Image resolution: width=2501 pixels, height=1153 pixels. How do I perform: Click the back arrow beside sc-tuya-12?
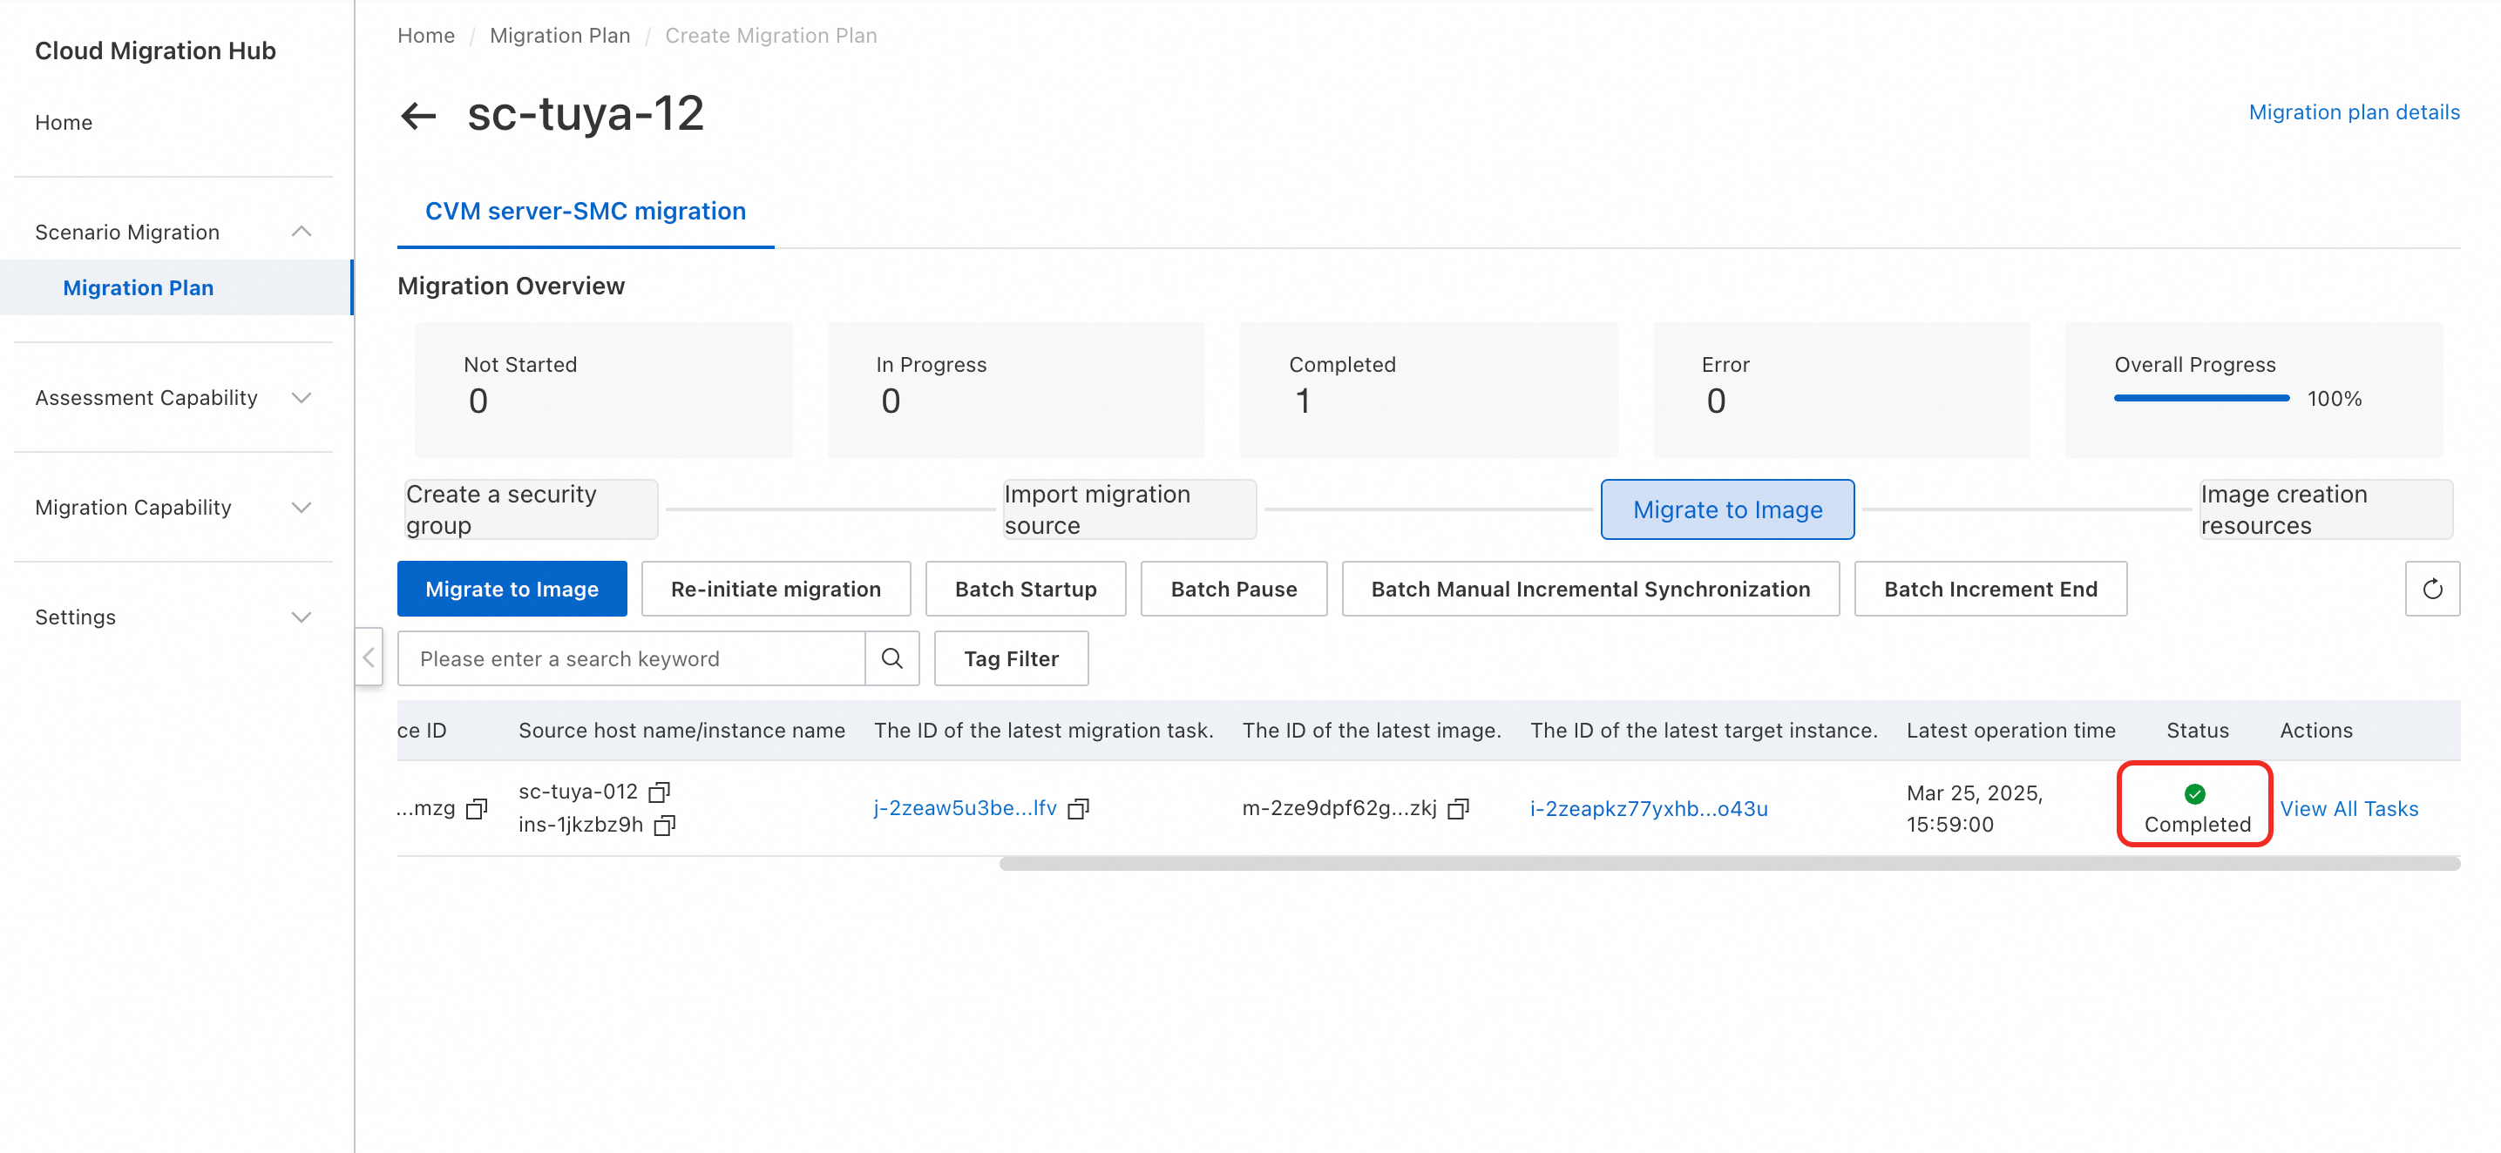pyautogui.click(x=418, y=116)
